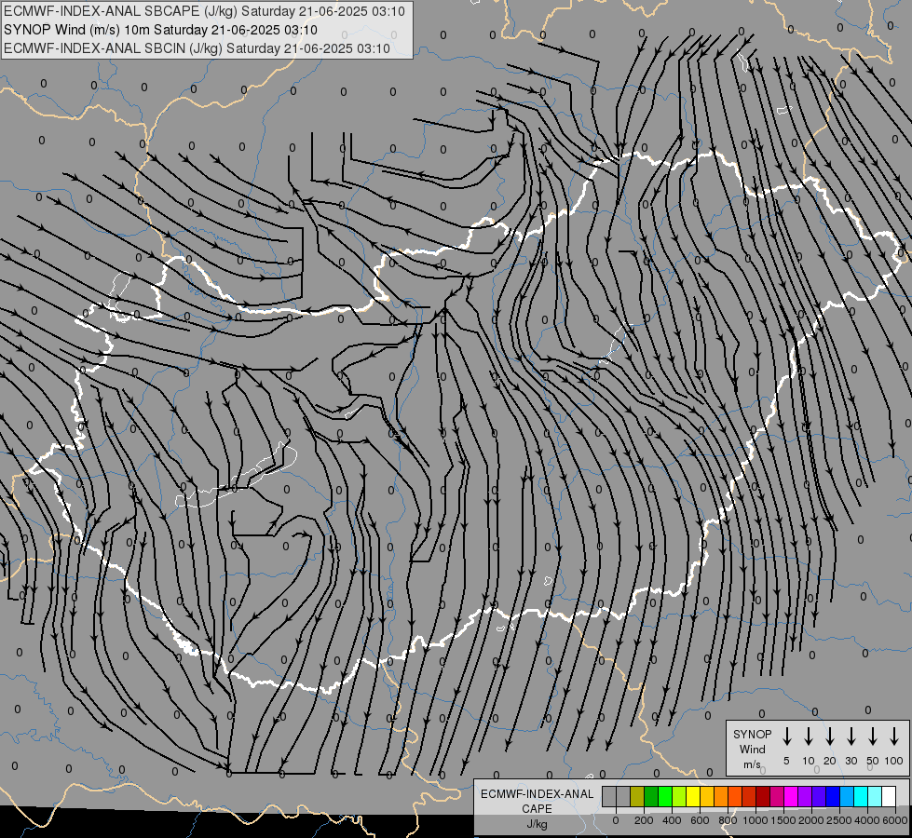Choose the lime green swatch after 400
The height and width of the screenshot is (838, 912).
click(679, 797)
